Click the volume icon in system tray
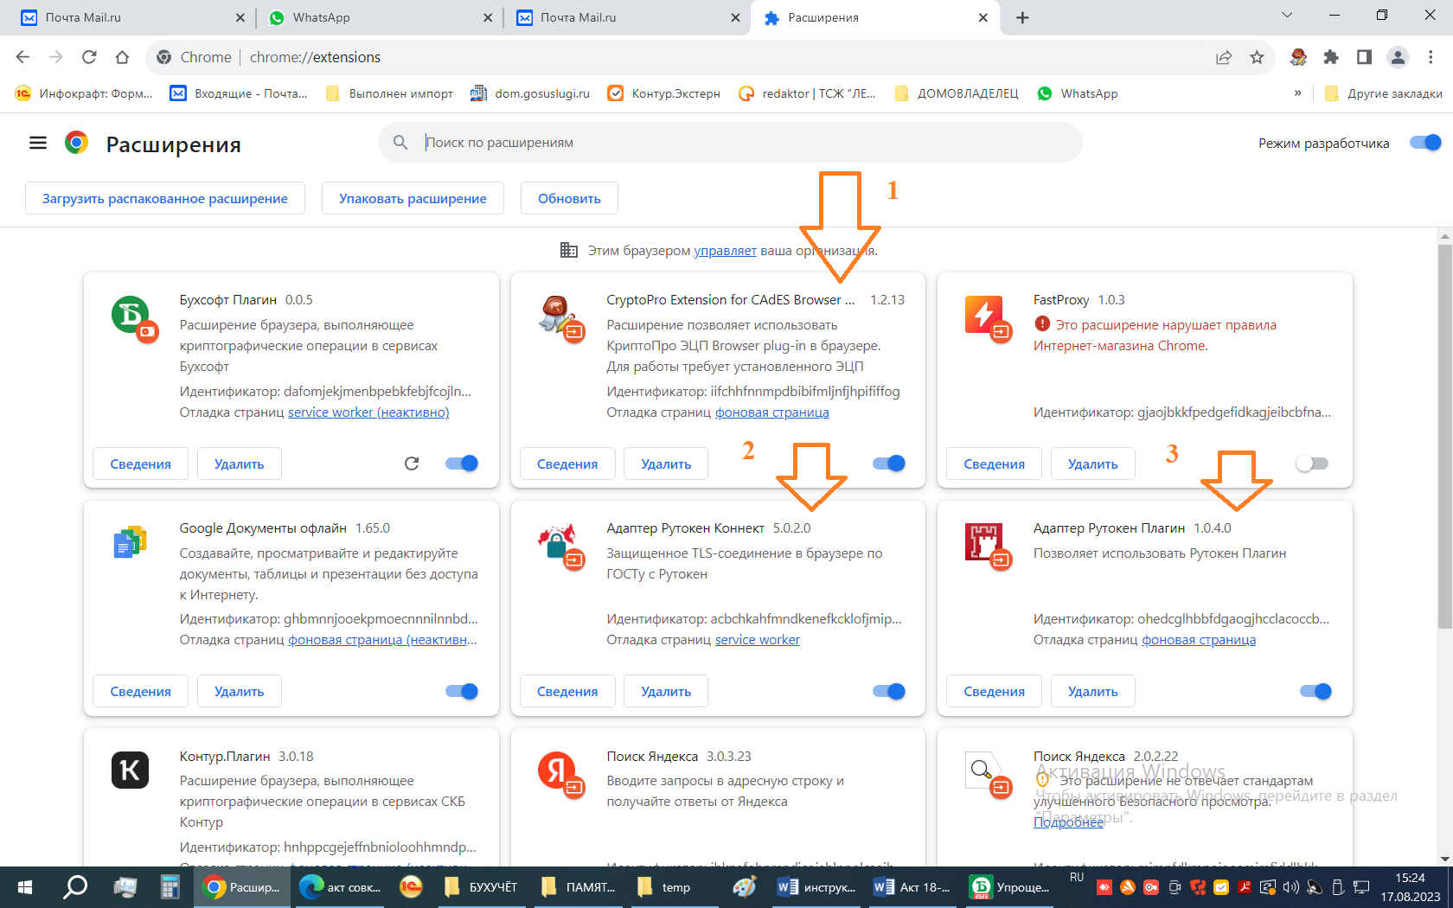 [x=1291, y=887]
